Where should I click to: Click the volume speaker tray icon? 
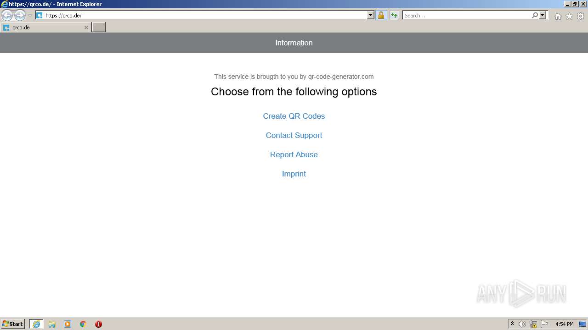[x=522, y=324]
